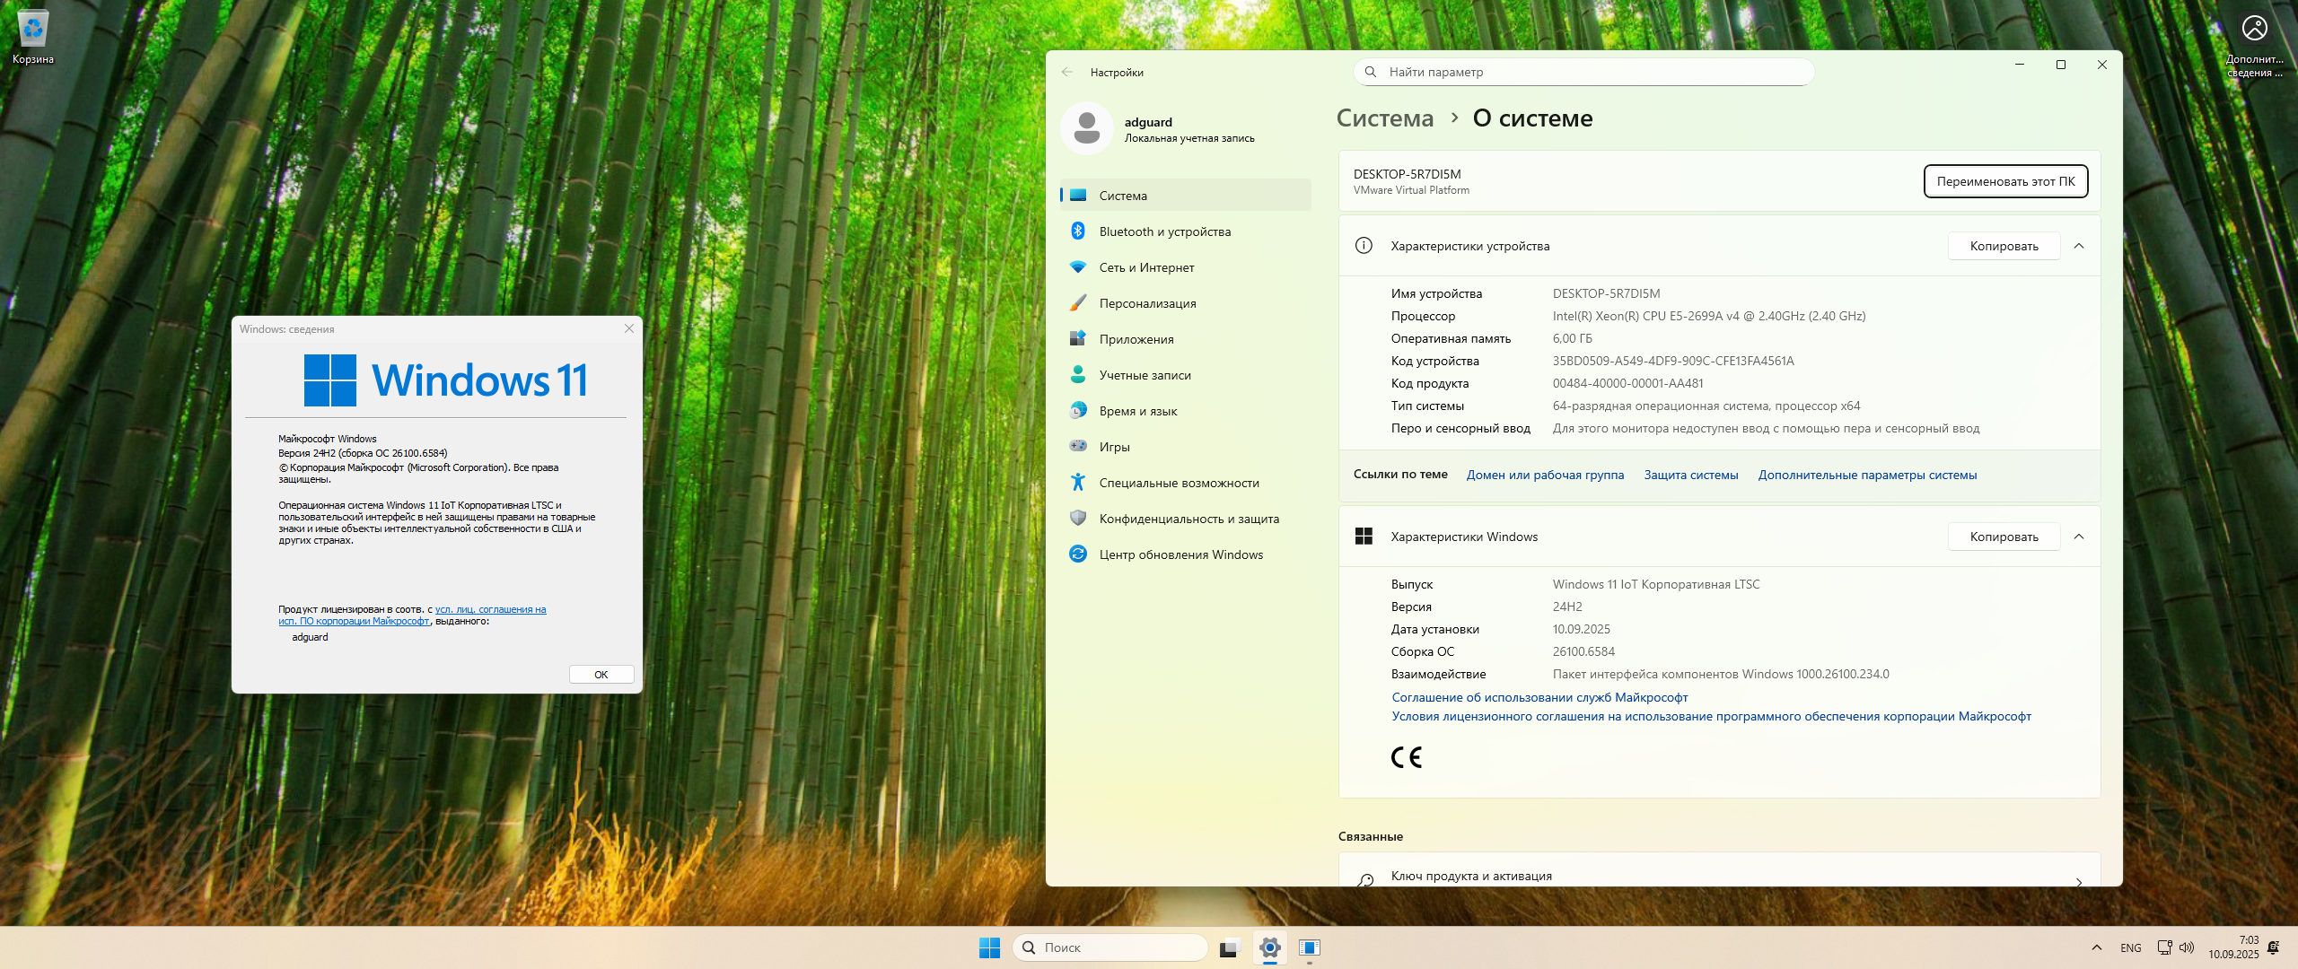Open Task View from the taskbar
The height and width of the screenshot is (969, 2298).
[1230, 947]
